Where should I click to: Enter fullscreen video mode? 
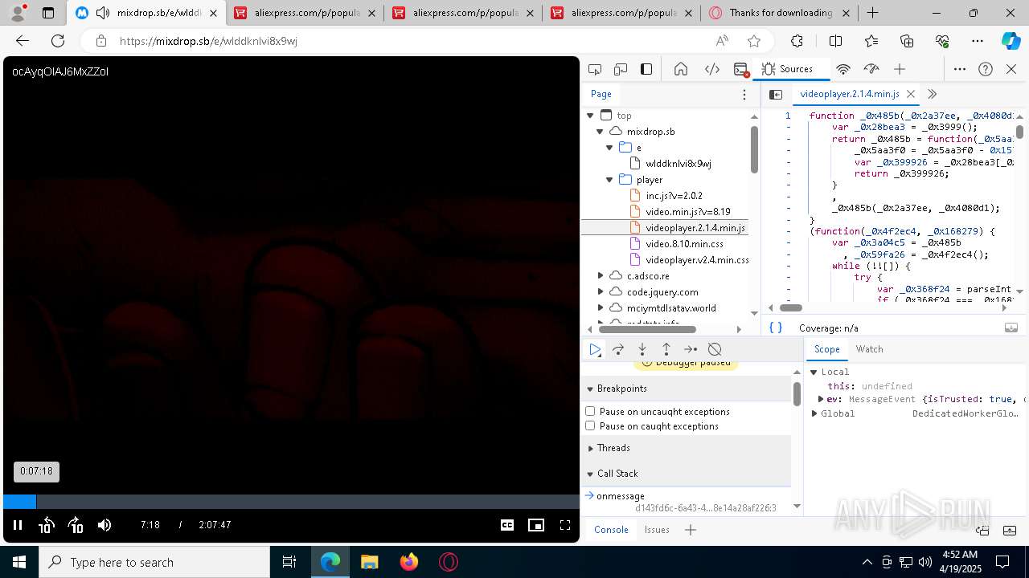[565, 525]
